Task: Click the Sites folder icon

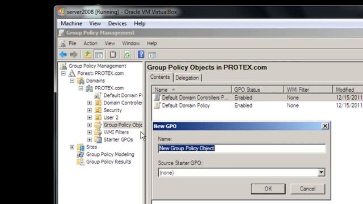Action: [81, 147]
